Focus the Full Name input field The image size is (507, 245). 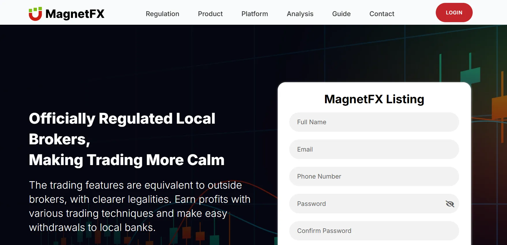[374, 122]
